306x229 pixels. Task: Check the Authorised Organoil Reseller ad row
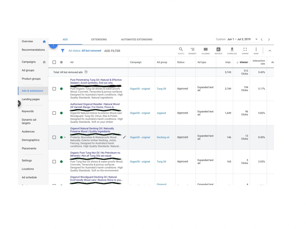click(54, 113)
